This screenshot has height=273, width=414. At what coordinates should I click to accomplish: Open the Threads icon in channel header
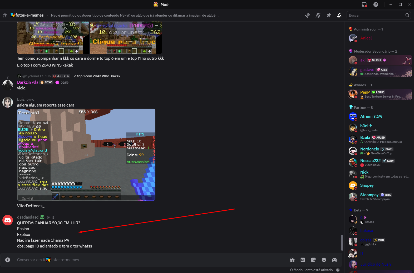coord(308,15)
